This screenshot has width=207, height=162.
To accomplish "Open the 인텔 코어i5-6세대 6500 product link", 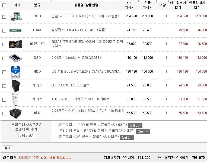I will coord(85,16).
